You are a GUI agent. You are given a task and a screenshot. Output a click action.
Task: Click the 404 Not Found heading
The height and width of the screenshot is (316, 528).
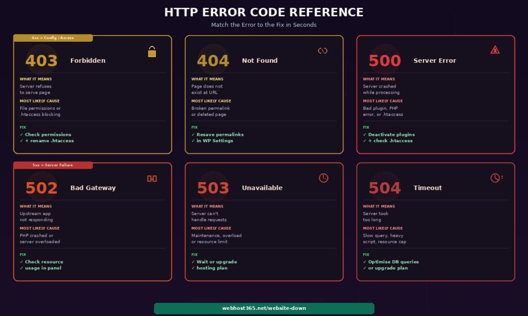(x=259, y=61)
